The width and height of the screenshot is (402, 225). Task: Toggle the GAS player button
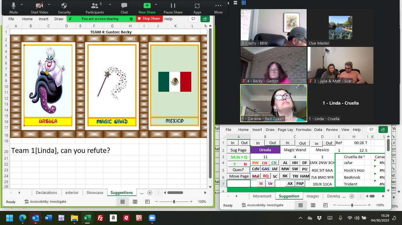pyautogui.click(x=266, y=169)
